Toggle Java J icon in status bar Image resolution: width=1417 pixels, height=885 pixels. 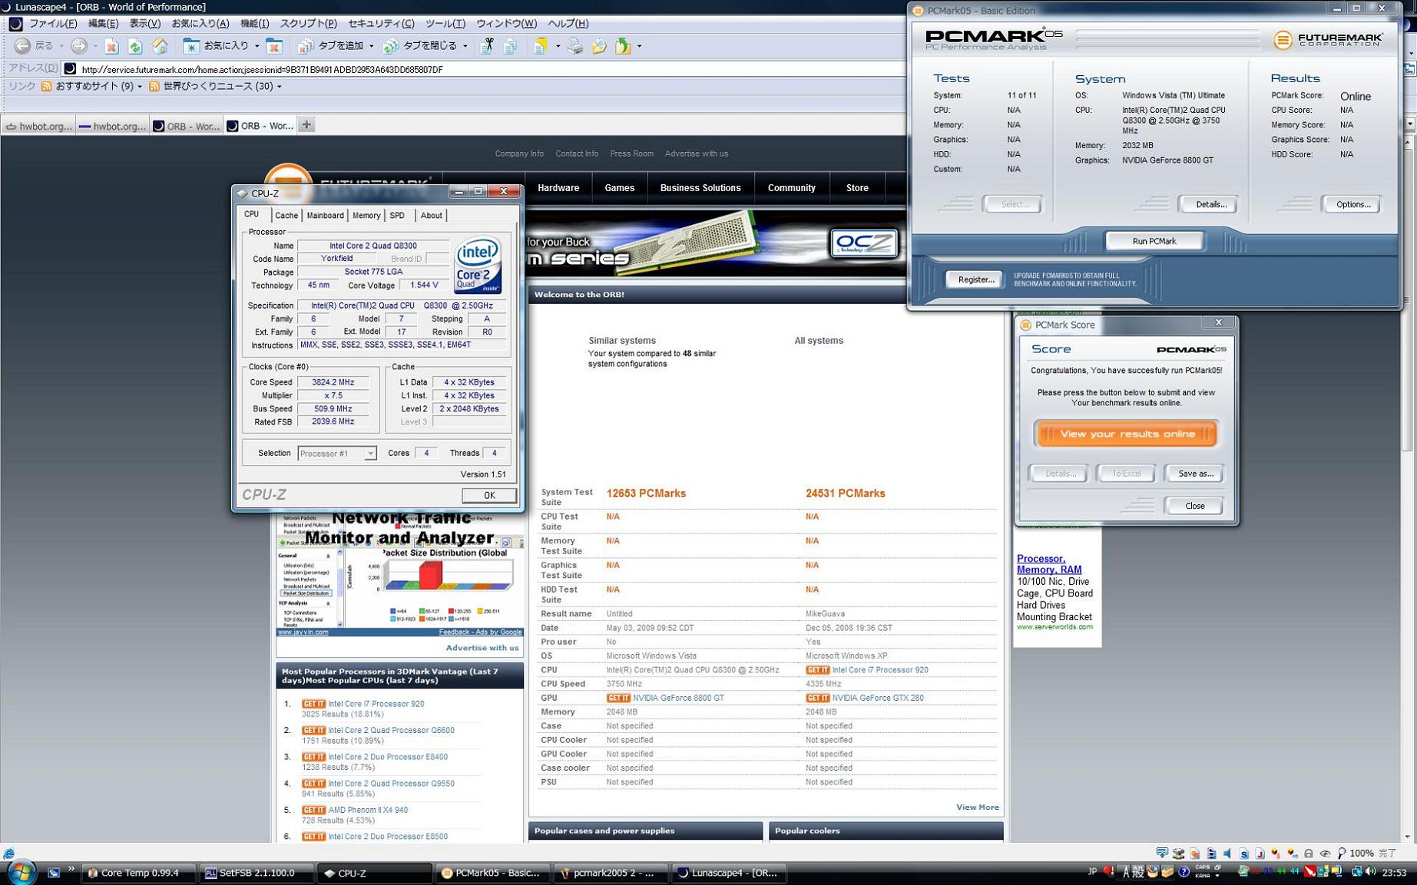tap(1260, 854)
